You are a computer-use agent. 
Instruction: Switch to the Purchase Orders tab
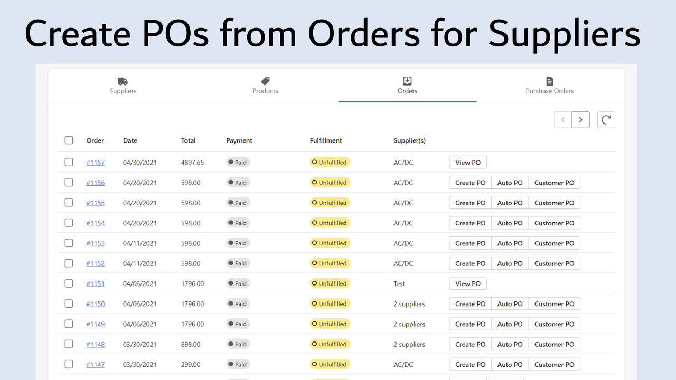(x=549, y=86)
